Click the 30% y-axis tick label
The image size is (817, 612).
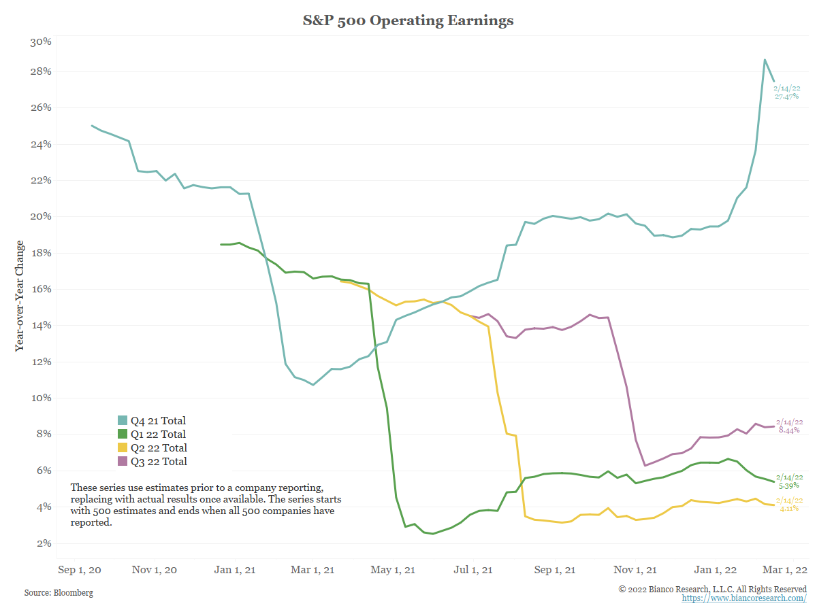(x=41, y=42)
